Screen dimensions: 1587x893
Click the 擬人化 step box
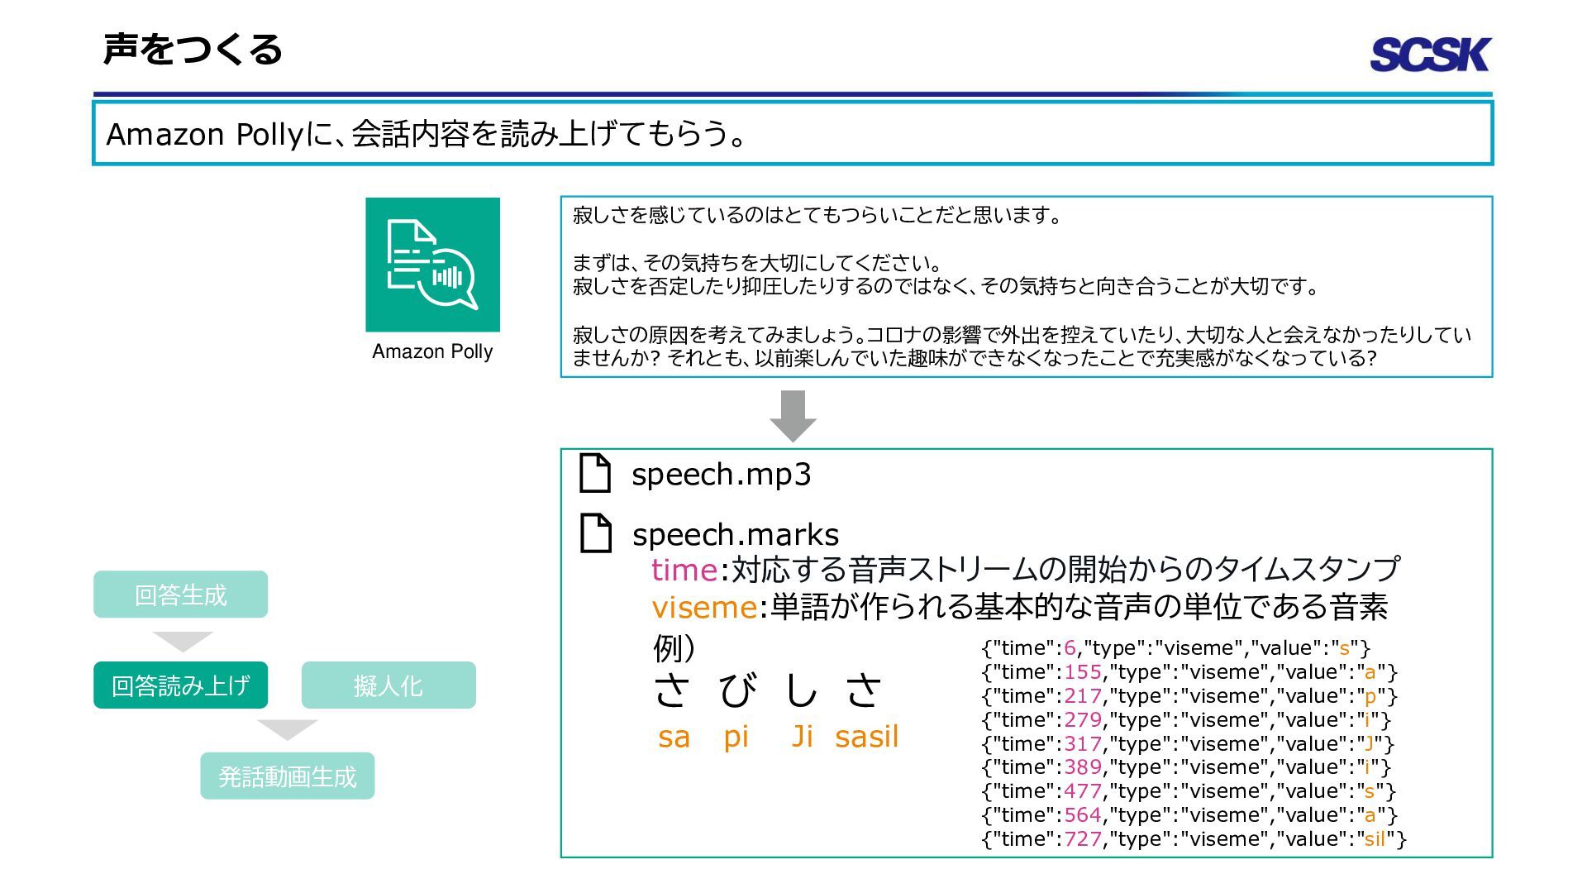[388, 685]
